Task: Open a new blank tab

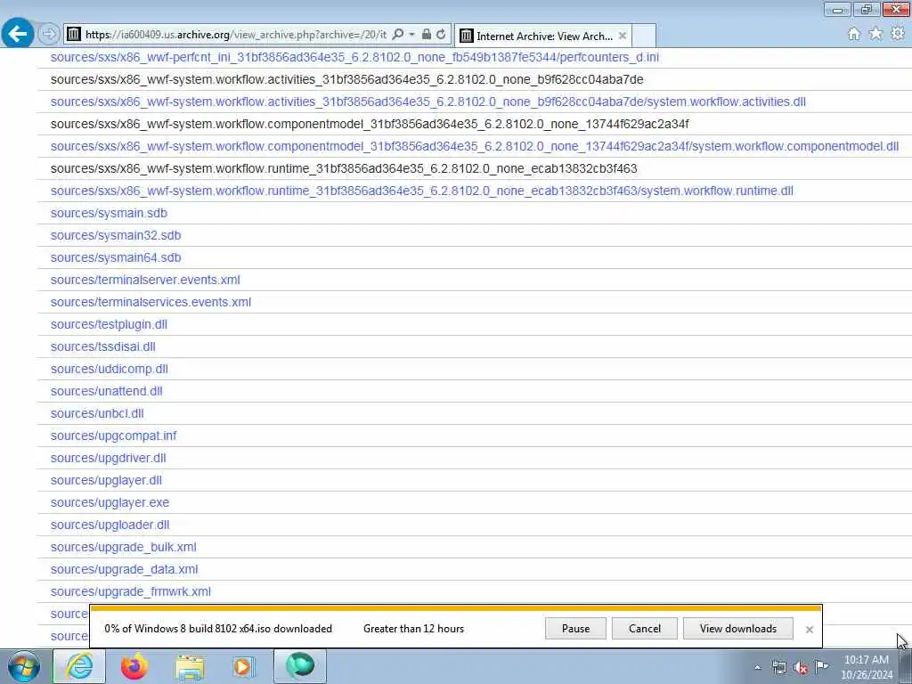Action: pyautogui.click(x=644, y=36)
